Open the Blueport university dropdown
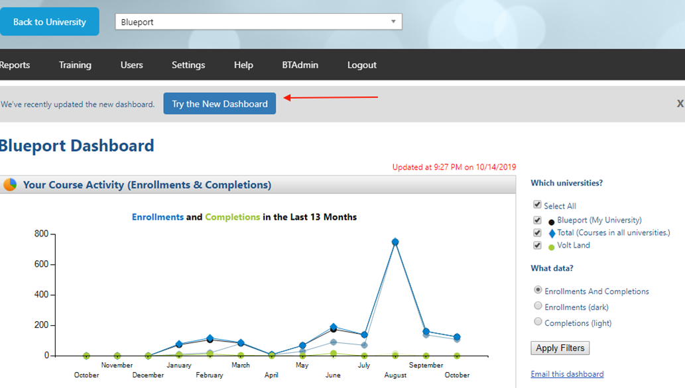The height and width of the screenshot is (388, 685). coord(259,22)
